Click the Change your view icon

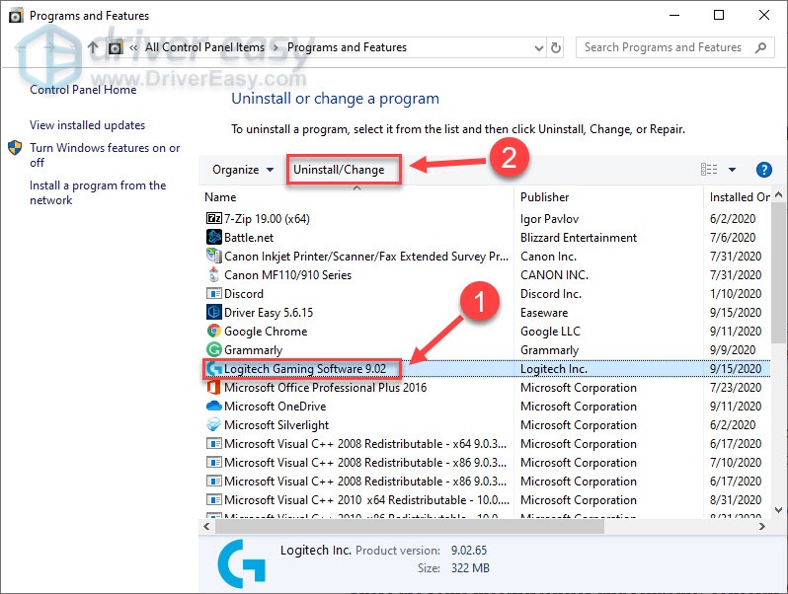(709, 170)
